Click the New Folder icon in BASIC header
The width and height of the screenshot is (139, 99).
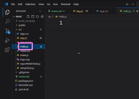point(33,17)
